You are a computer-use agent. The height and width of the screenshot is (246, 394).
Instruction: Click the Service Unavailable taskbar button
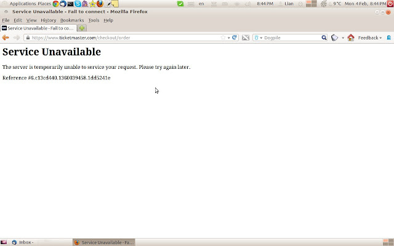click(x=104, y=242)
